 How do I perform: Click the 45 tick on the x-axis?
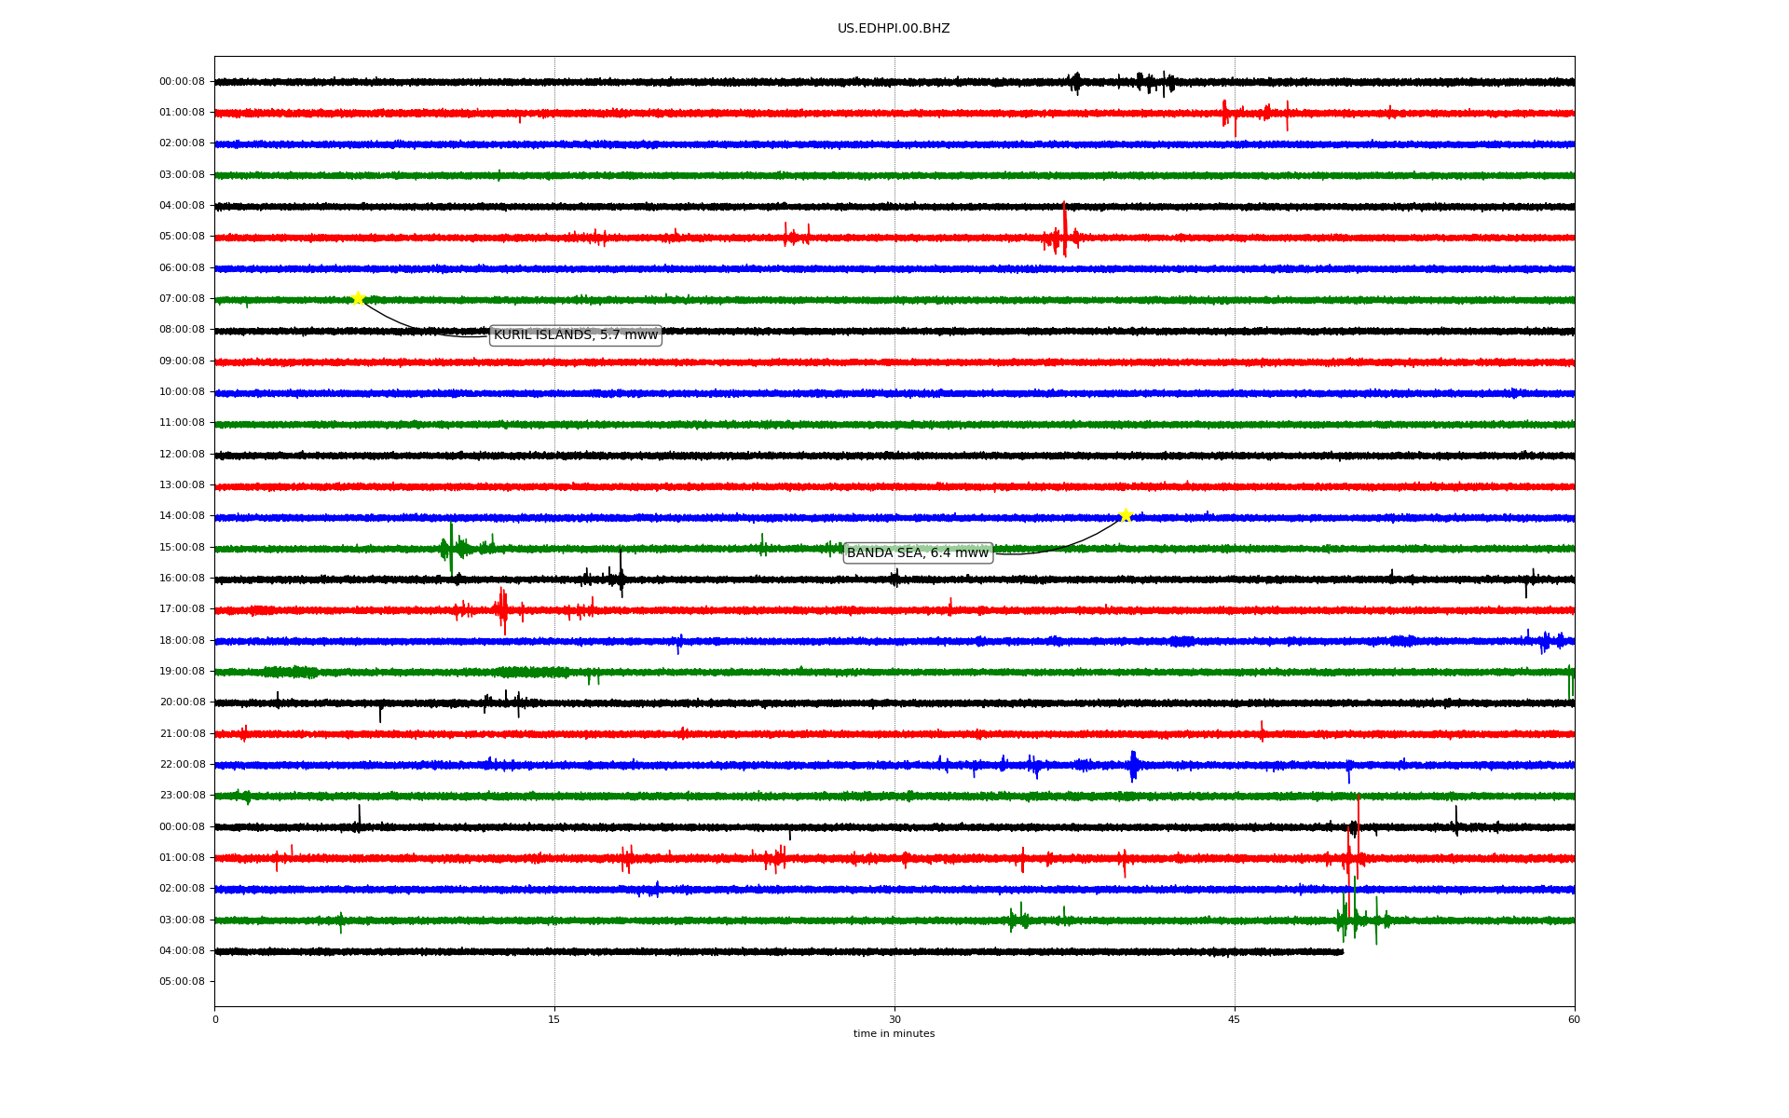[1235, 1019]
